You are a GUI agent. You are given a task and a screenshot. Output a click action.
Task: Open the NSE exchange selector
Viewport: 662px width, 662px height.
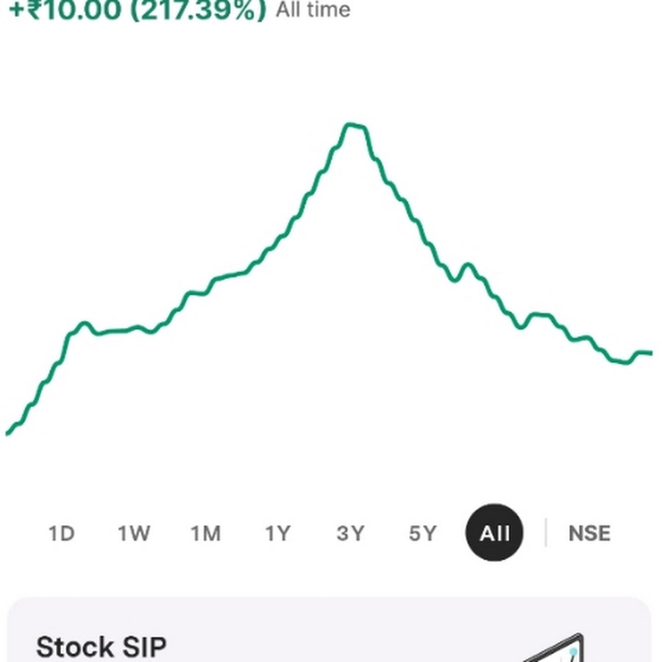coord(589,533)
